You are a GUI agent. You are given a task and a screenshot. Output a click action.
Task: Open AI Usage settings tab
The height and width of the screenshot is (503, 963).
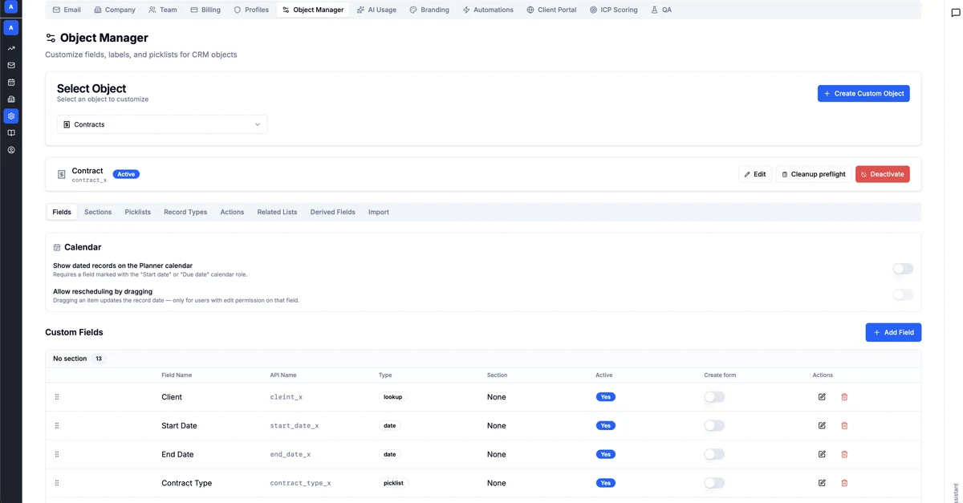click(x=376, y=10)
